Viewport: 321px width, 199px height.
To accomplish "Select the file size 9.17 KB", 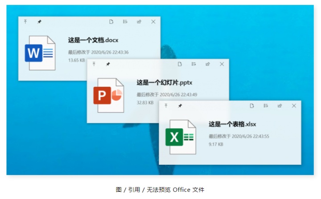I will pyautogui.click(x=216, y=144).
